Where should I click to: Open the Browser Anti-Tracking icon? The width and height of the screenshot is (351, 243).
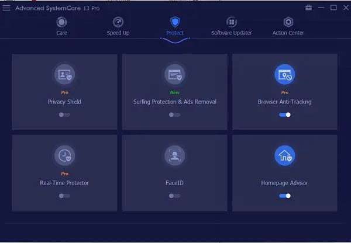pyautogui.click(x=284, y=74)
